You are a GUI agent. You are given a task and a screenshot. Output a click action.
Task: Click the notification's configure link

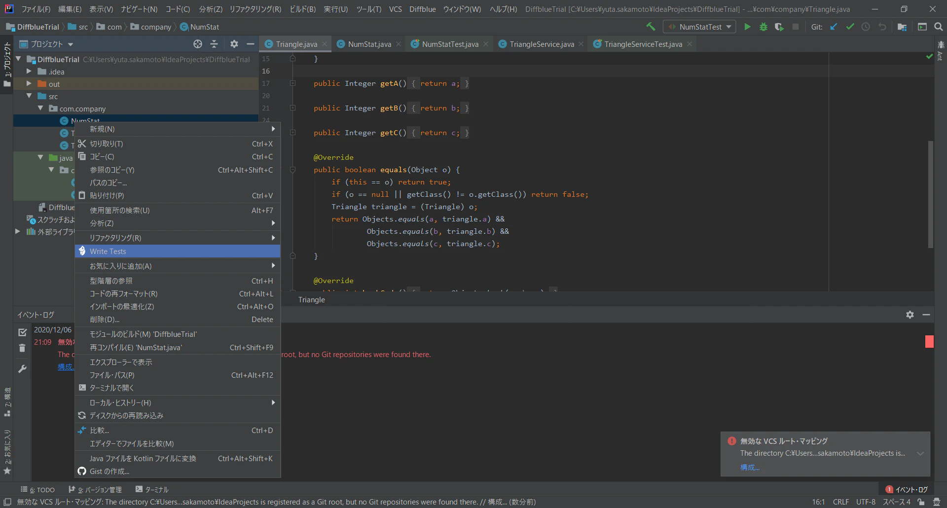point(749,468)
